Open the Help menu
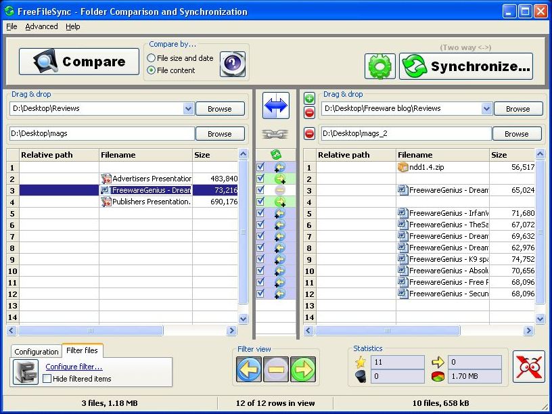 pyautogui.click(x=73, y=26)
